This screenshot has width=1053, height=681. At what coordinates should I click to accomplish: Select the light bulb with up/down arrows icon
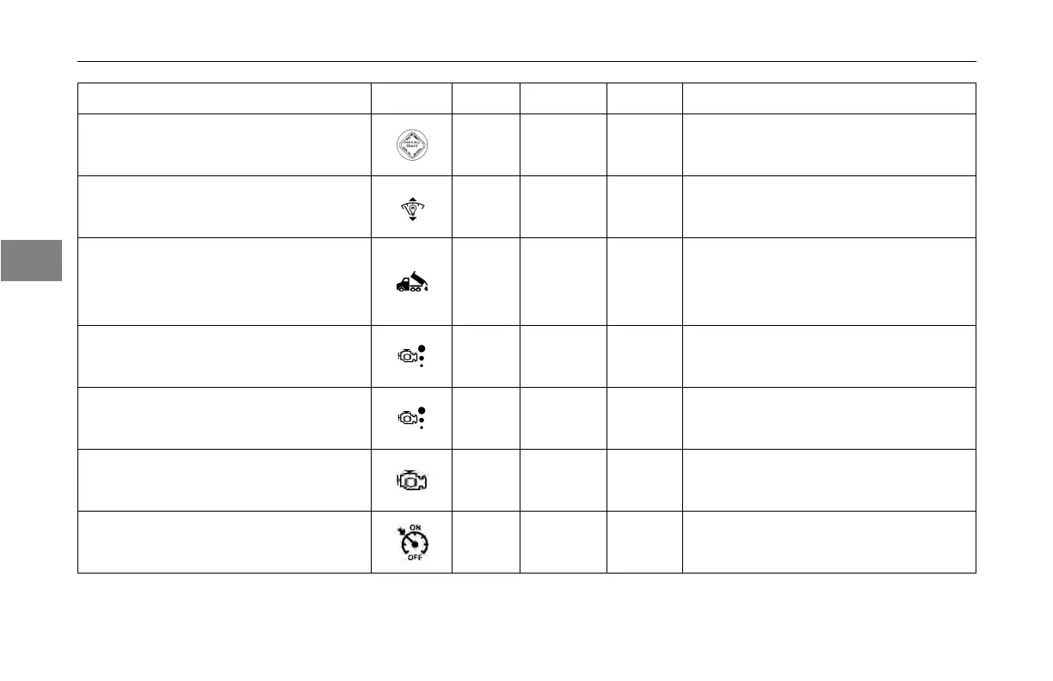tap(411, 207)
